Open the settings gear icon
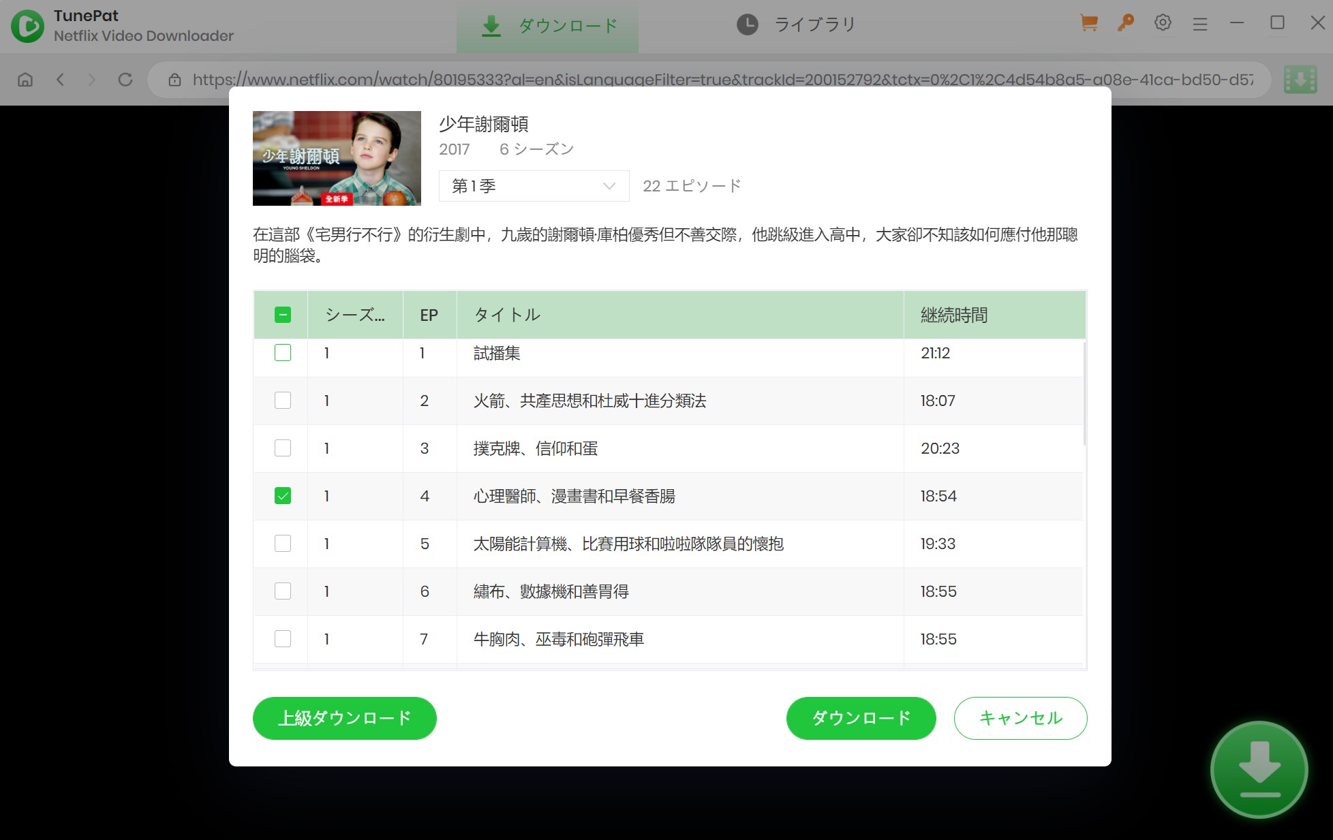The image size is (1333, 840). 1163,23
